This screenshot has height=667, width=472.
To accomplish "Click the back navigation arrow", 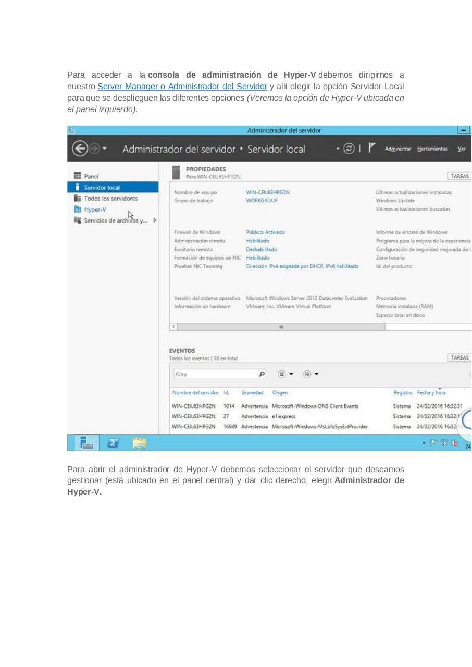I will (80, 149).
